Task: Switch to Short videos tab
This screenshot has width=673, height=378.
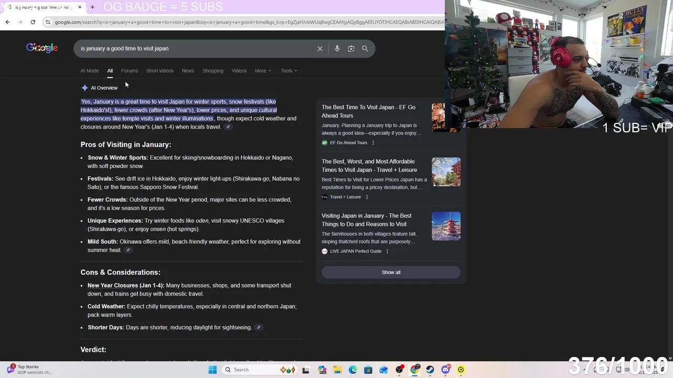Action: [x=160, y=71]
